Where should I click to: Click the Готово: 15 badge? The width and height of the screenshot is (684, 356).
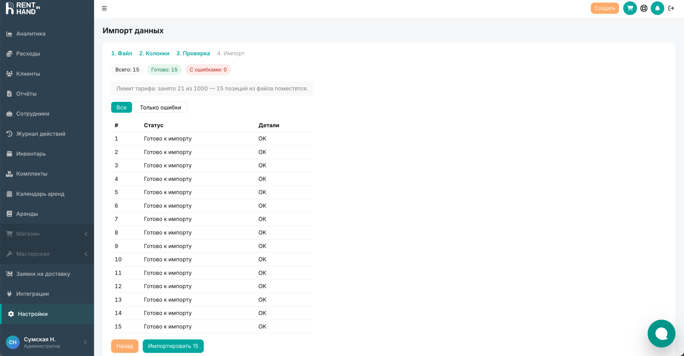click(164, 70)
